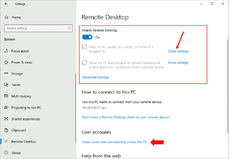Click the Tablet icon in sidebar
229x159 pixels.
[x=6, y=85]
